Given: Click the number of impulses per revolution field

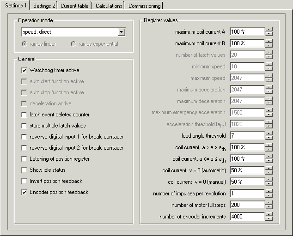Looking at the screenshot, I should click(247, 194).
